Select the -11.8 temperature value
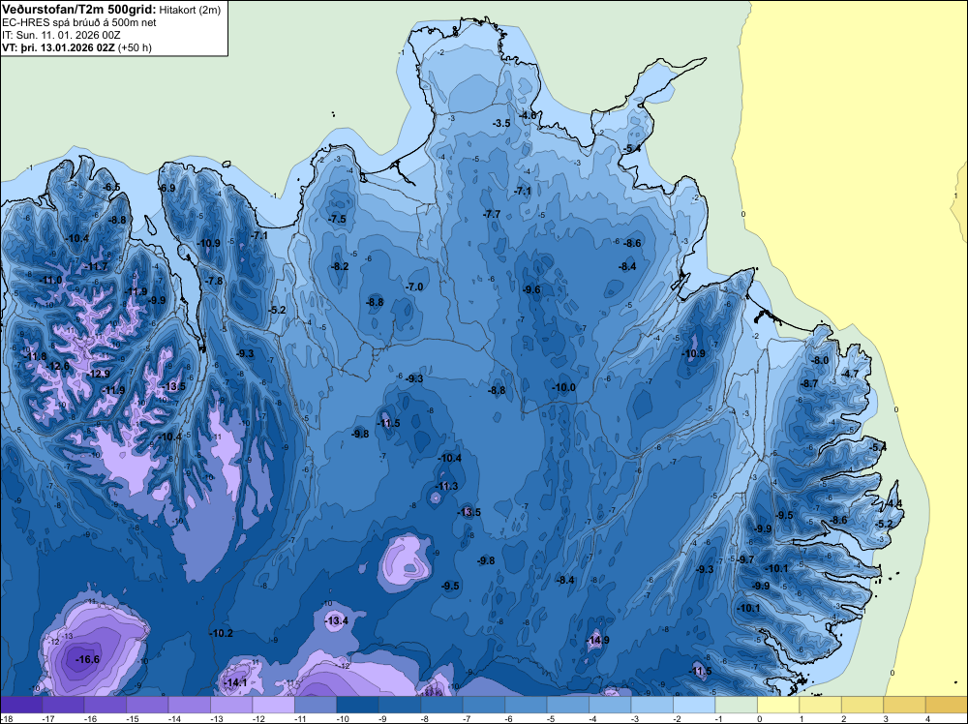This screenshot has height=724, width=968. pos(35,356)
